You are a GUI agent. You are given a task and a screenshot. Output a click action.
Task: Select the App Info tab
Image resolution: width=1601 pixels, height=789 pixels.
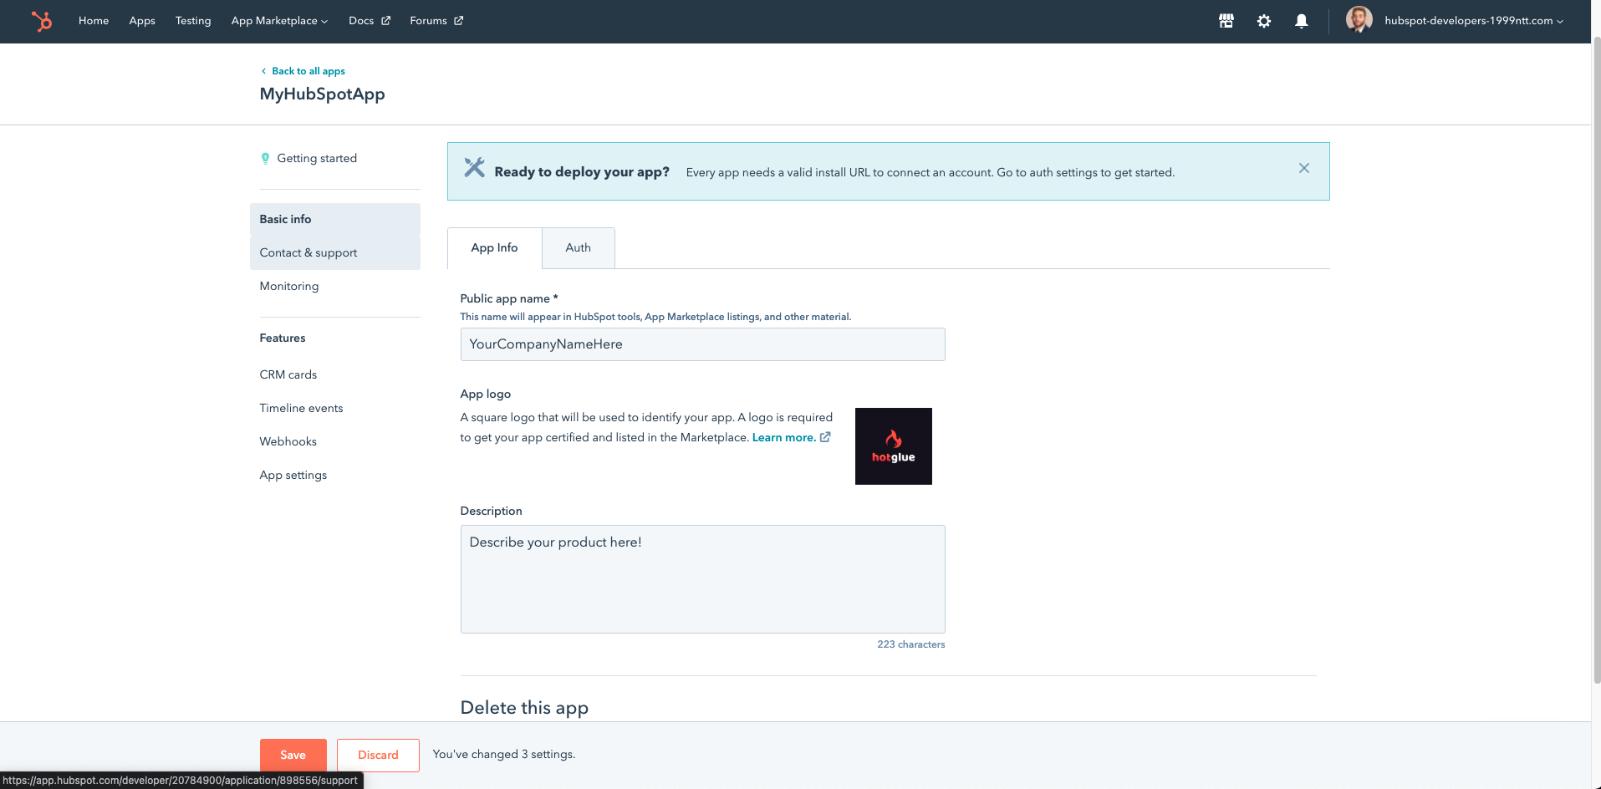494,248
